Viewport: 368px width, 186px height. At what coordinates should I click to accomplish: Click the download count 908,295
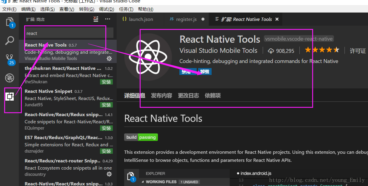pos(281,51)
